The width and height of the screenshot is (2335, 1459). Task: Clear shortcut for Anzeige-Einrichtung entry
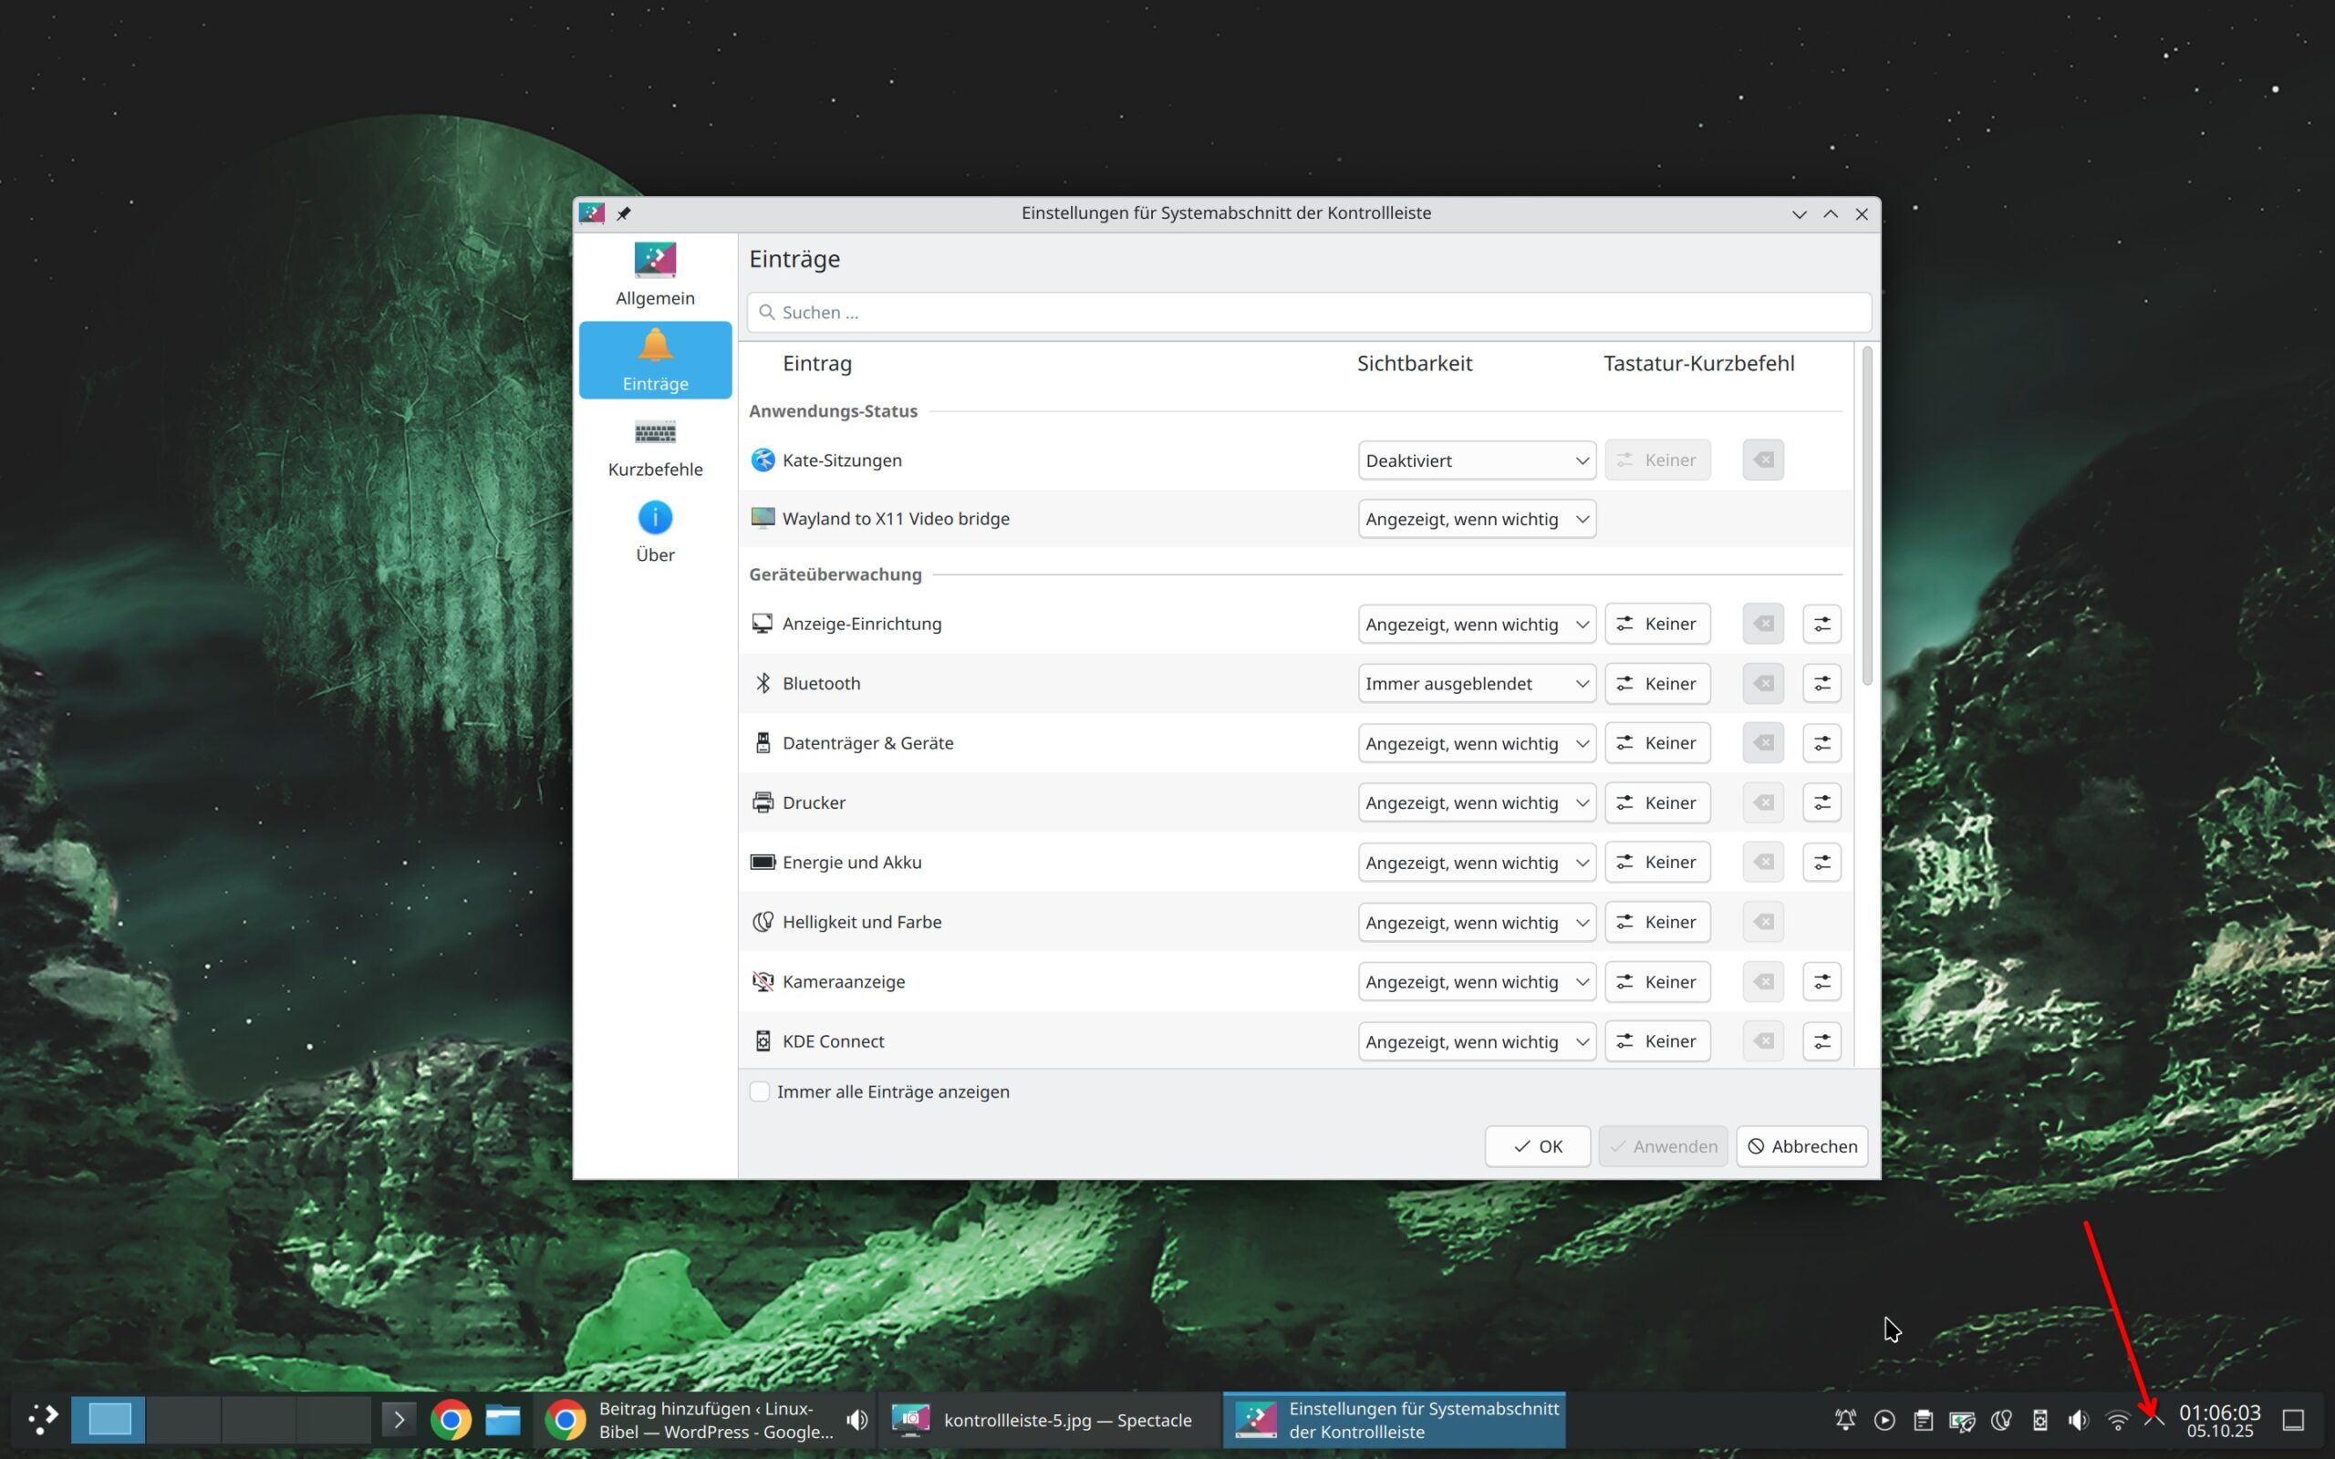click(x=1762, y=625)
